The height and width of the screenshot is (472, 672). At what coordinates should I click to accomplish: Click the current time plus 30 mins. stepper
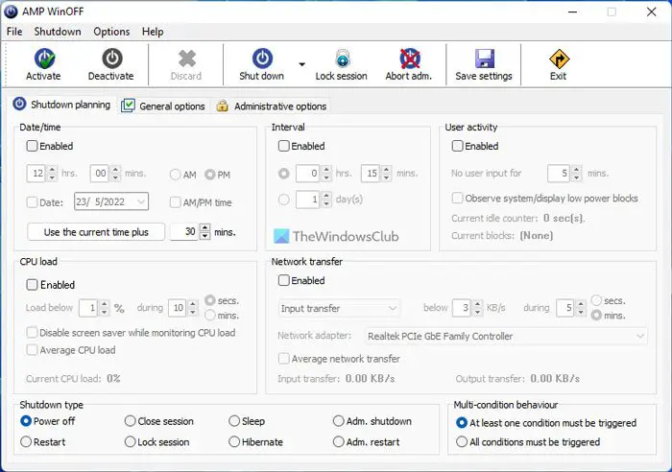pyautogui.click(x=205, y=232)
